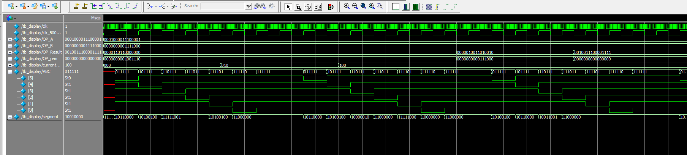
Task: Click current state waveform value 010
Action: (225, 65)
